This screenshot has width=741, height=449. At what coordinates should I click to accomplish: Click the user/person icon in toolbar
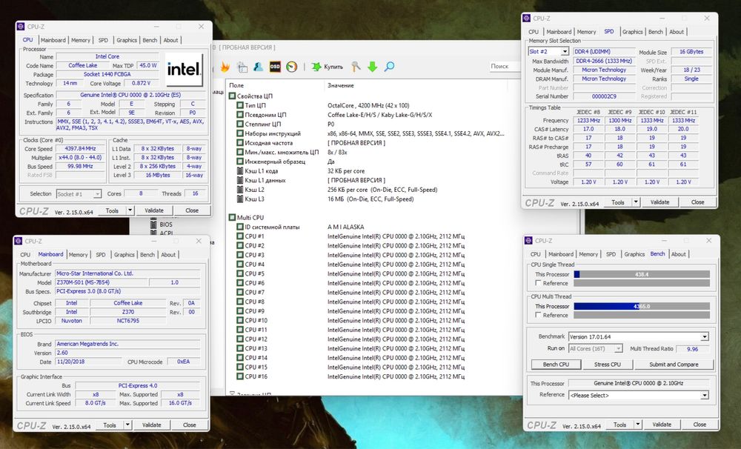(x=258, y=67)
